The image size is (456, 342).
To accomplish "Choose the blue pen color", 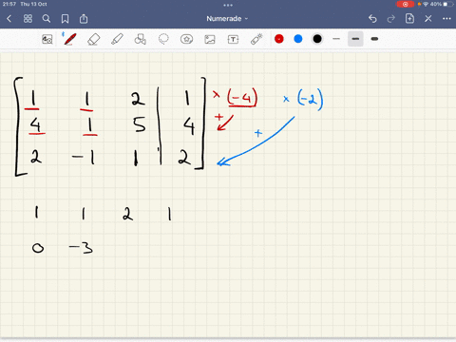I will [x=298, y=39].
